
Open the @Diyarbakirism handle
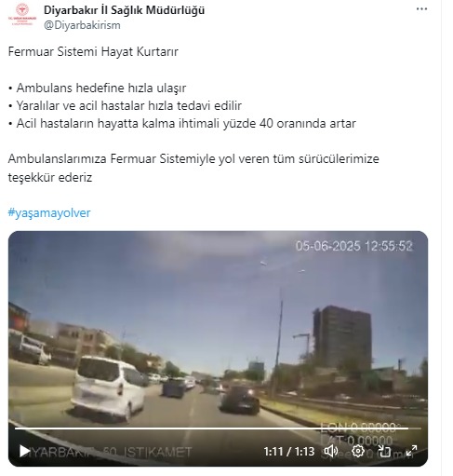(82, 25)
